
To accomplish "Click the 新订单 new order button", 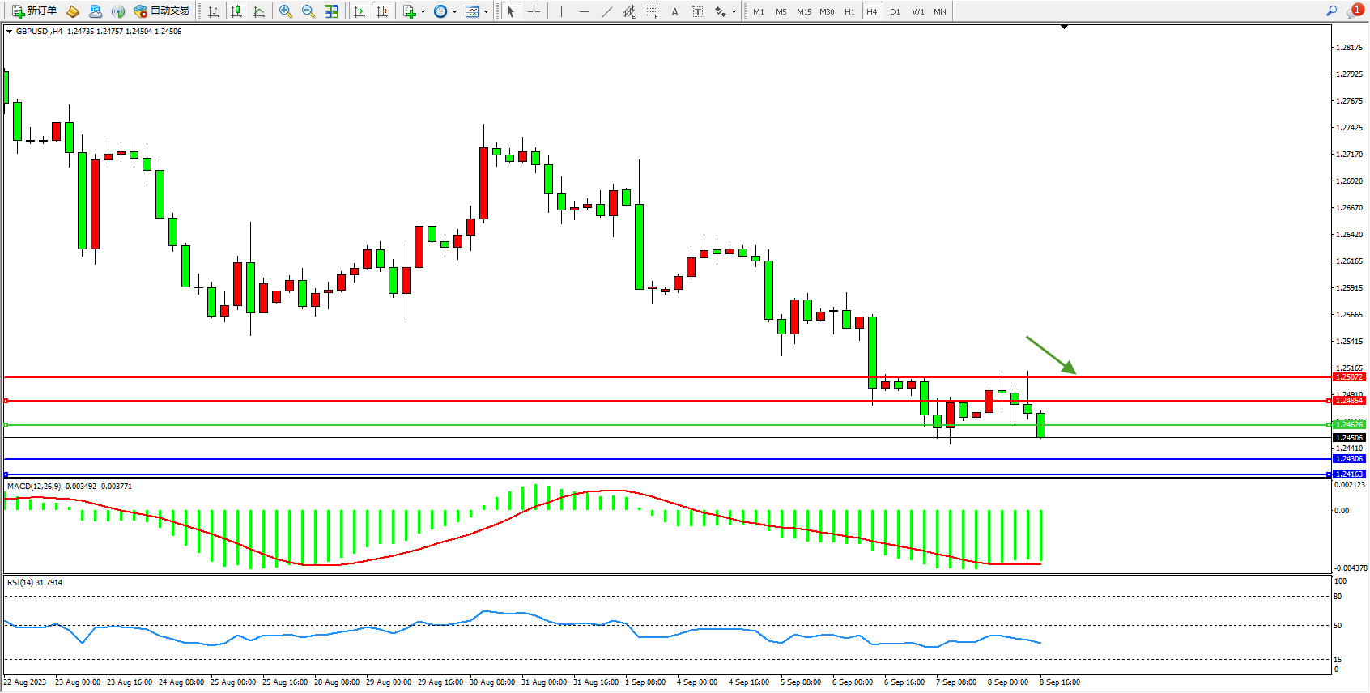I will point(34,11).
